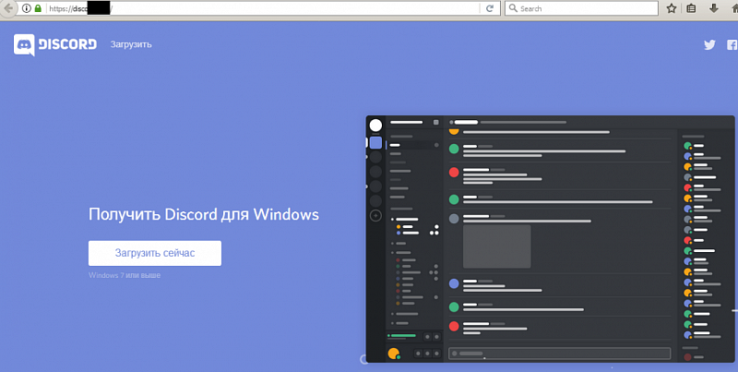Screen dimensions: 738x372
Task: Open the bookmarks list icon
Action: tap(691, 8)
